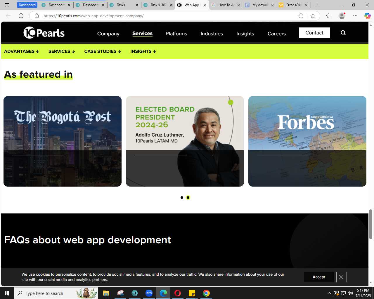Expand INSIGHTS anchor in green bar

tap(143, 51)
